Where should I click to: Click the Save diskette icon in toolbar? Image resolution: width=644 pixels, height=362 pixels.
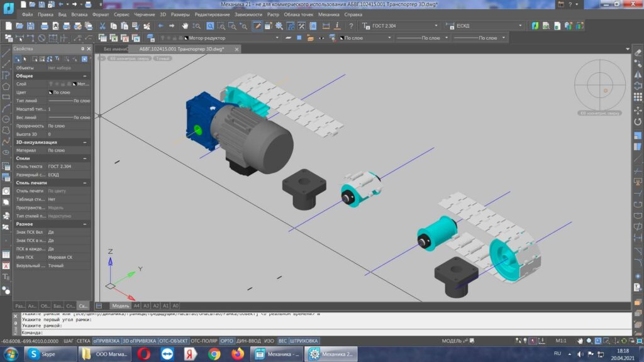30,26
